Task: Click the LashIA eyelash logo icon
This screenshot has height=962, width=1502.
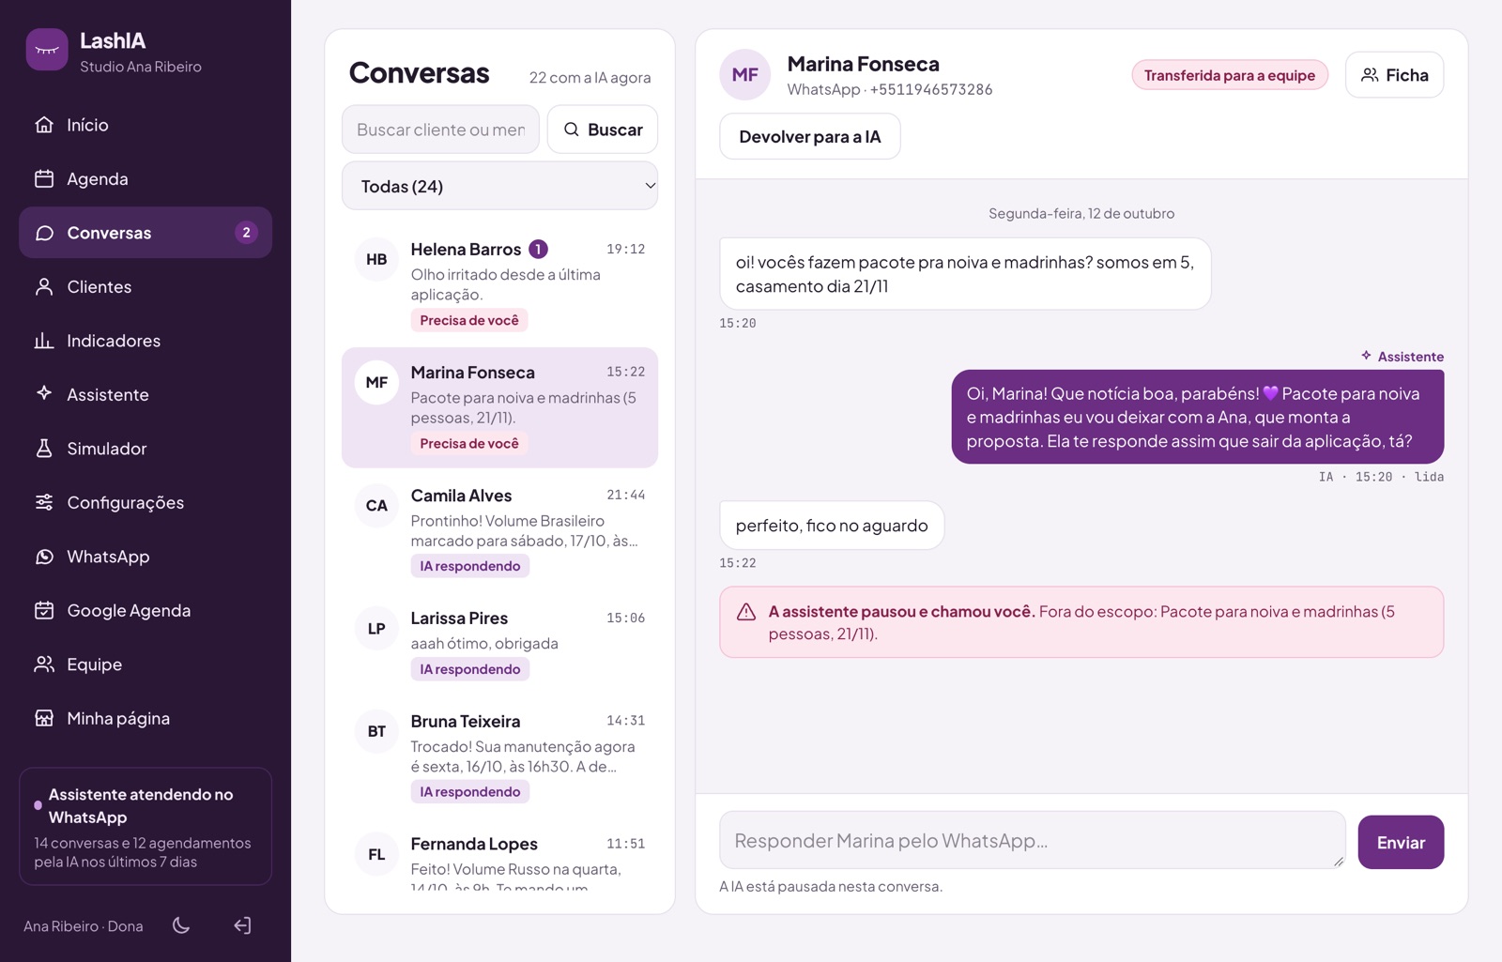Action: (x=47, y=50)
